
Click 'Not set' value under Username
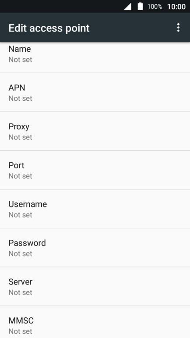coord(21,215)
